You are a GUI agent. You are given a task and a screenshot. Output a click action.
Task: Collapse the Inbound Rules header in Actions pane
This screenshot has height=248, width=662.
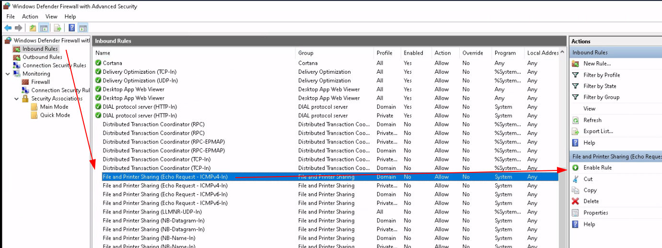coord(616,53)
